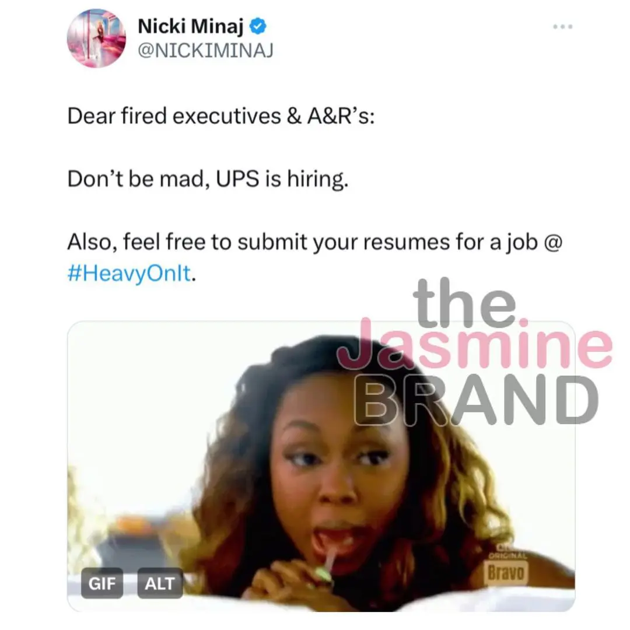
Task: Open Nicki Minaj's profile picture
Action: pyautogui.click(x=96, y=38)
